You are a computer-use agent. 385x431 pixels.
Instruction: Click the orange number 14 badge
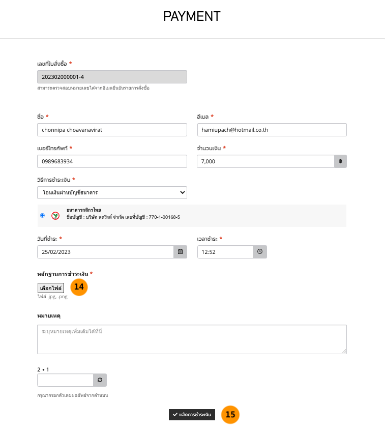point(79,287)
